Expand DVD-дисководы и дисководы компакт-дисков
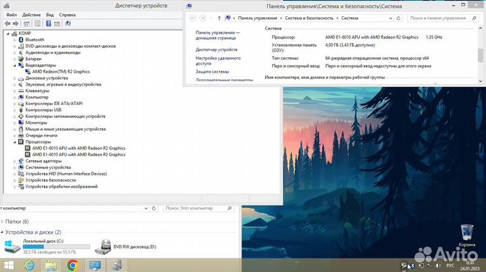Screen dimensions: 486x272 (15, 46)
